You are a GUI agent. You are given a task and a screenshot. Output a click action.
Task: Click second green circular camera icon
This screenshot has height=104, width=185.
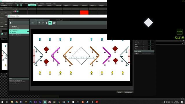click(180, 38)
